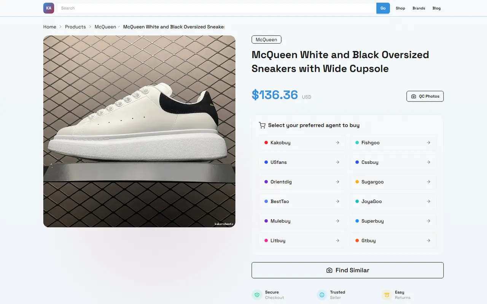Click the Go search button
487x304 pixels.
click(x=383, y=8)
